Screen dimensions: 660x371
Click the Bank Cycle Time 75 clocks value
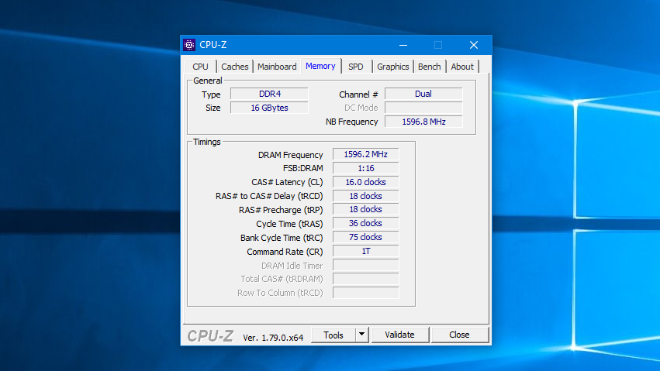coord(366,237)
